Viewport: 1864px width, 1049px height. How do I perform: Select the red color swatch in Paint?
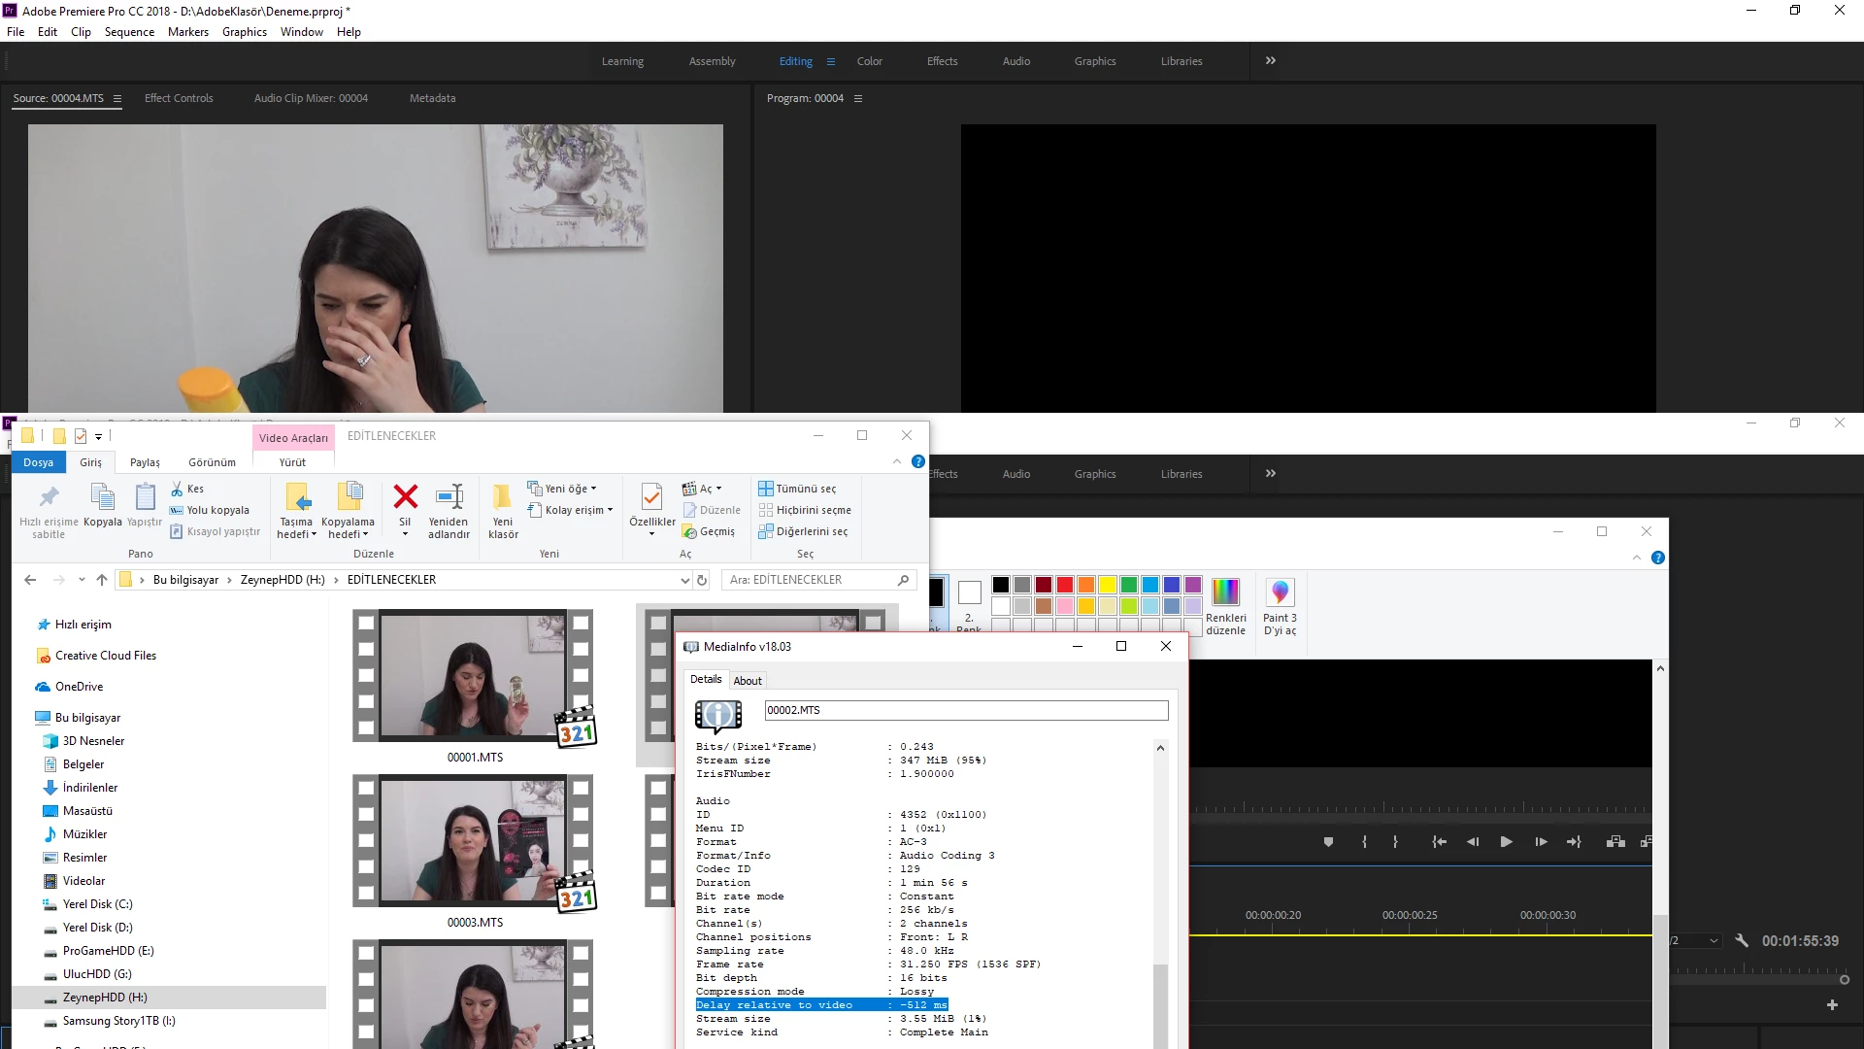tap(1065, 585)
